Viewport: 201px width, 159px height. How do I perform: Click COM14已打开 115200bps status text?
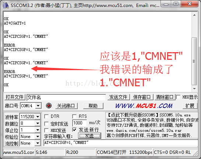[124, 152]
